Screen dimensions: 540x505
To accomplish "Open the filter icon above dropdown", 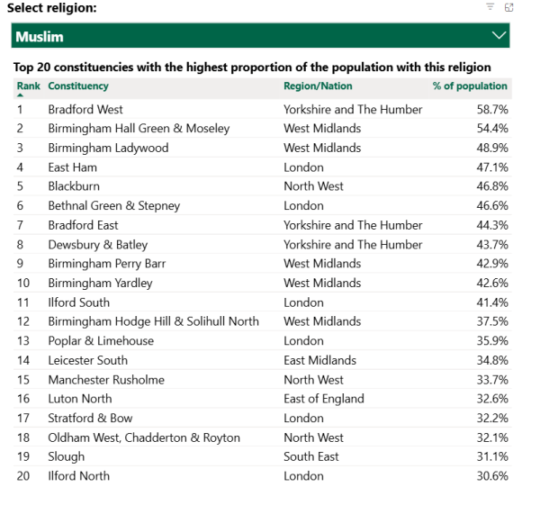I will click(x=490, y=7).
